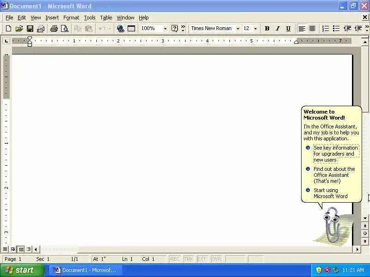
Task: Click the Copy toolbar icon
Action: pos(78,29)
